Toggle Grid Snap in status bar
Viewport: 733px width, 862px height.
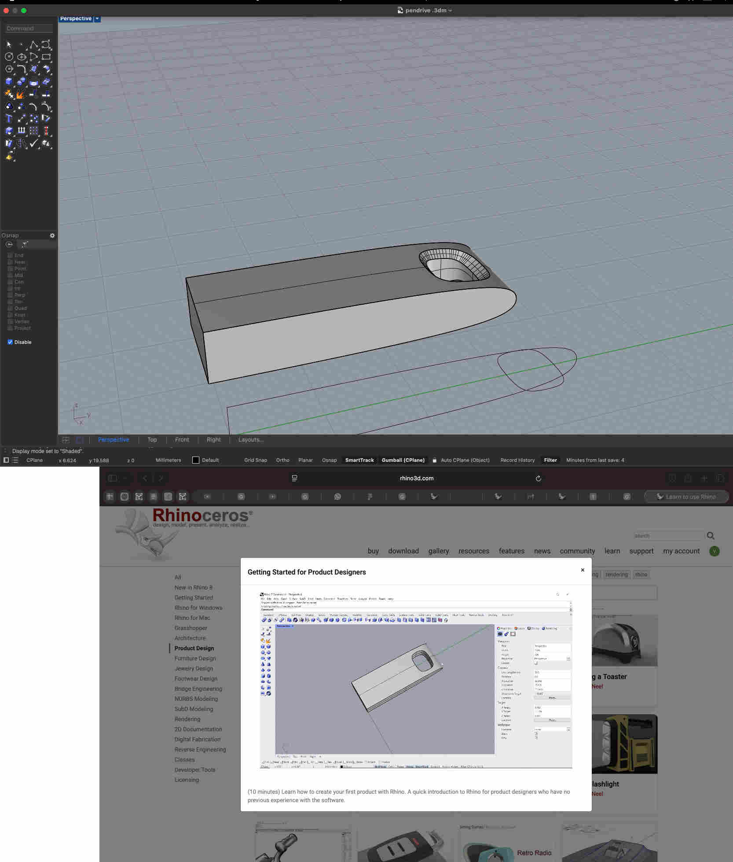coord(255,460)
